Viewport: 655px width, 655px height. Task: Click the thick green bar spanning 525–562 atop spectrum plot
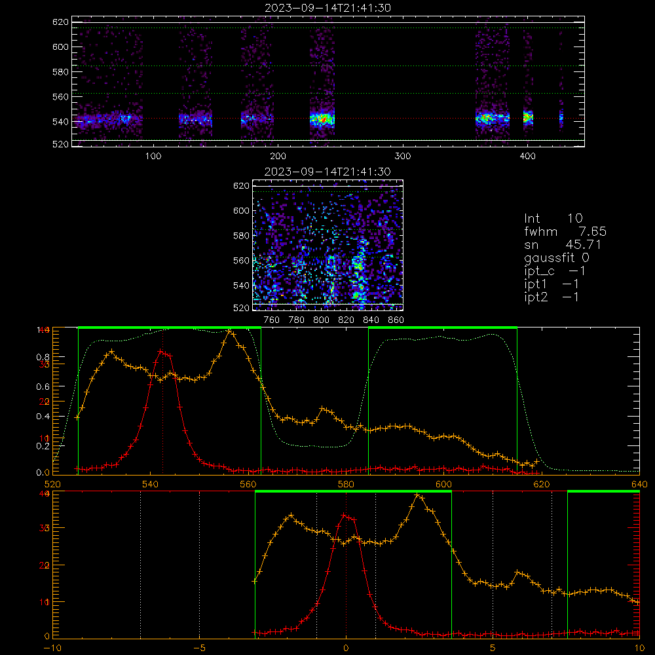[170, 327]
